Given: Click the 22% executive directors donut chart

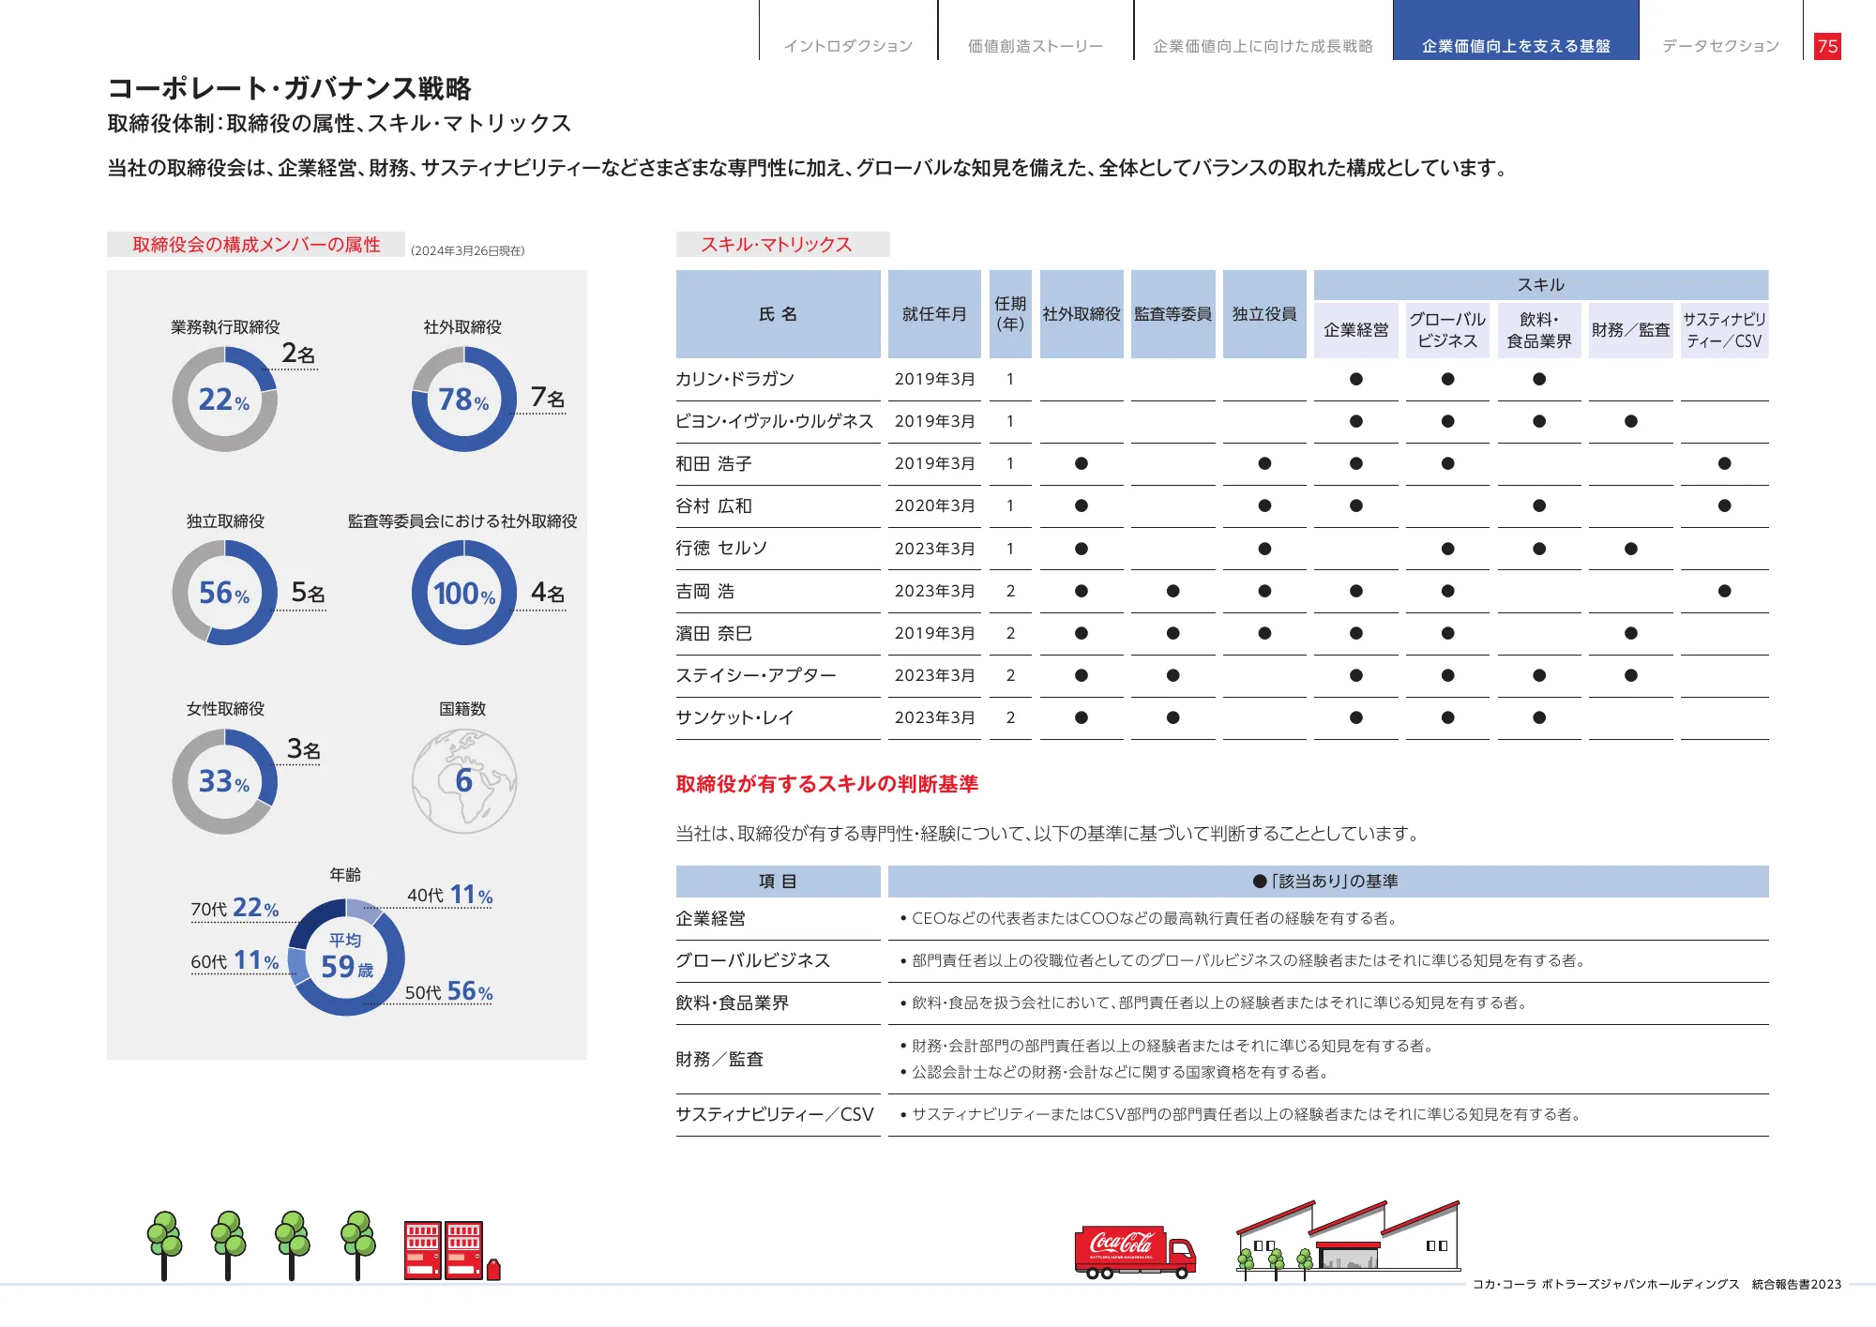Looking at the screenshot, I should 224,400.
